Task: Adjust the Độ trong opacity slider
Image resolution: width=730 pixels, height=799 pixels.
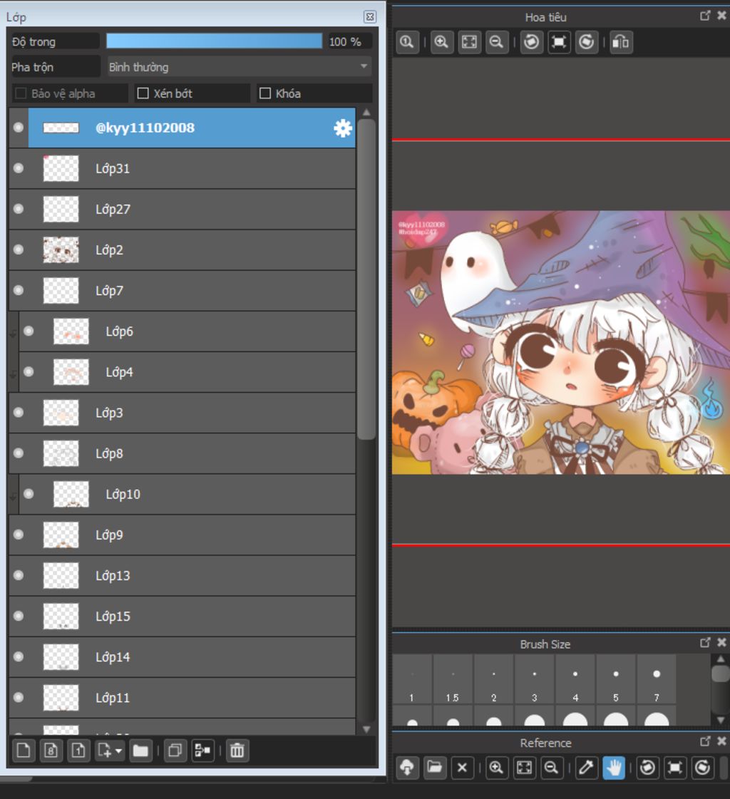Action: [x=214, y=41]
